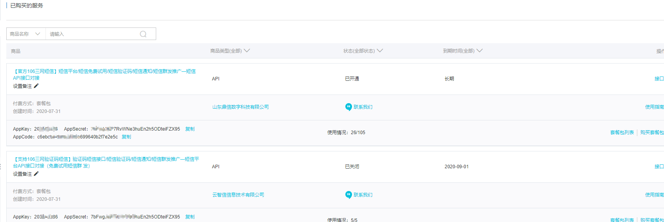This screenshot has width=664, height=222.
Task: Expand the 状态(全部状态) filter
Action: 363,51
